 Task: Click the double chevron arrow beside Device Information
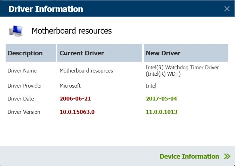click(x=227, y=156)
